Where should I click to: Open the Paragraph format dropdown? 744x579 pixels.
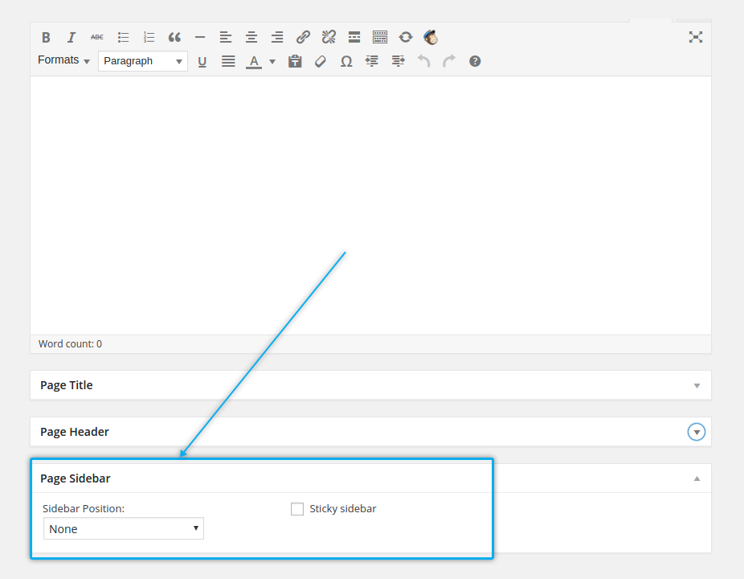143,61
